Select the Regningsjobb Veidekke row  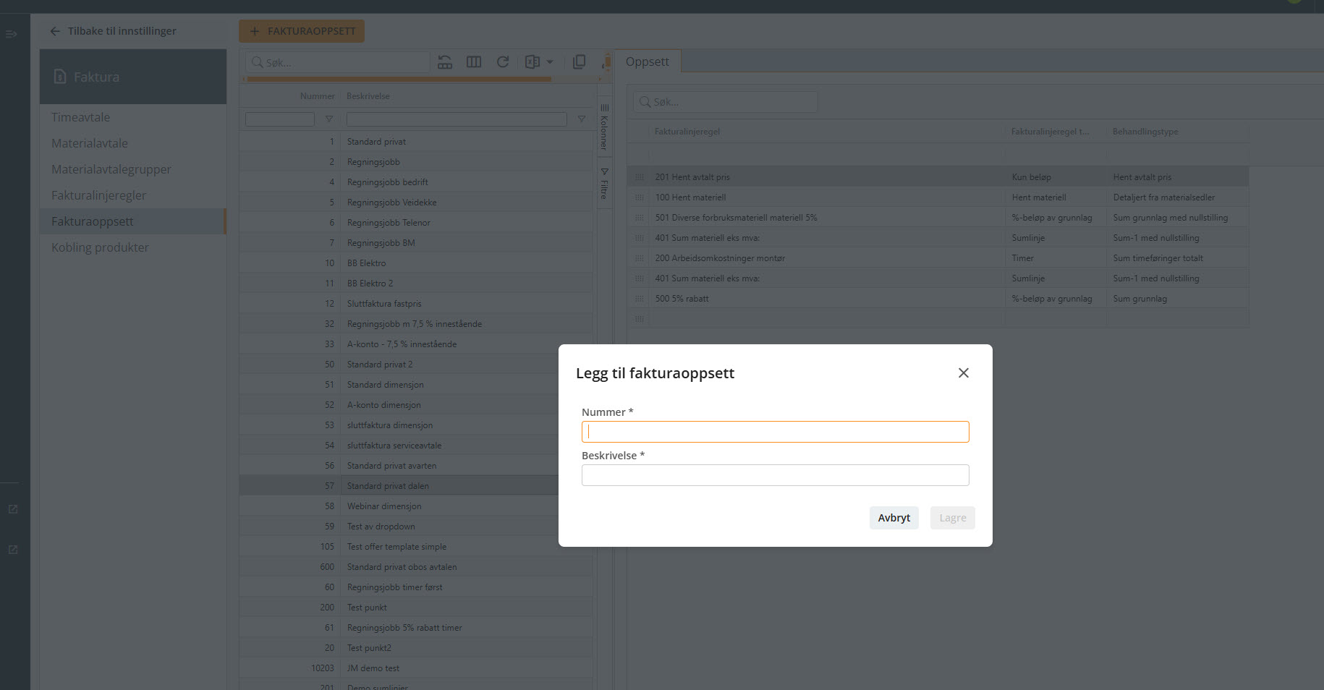tap(416, 203)
